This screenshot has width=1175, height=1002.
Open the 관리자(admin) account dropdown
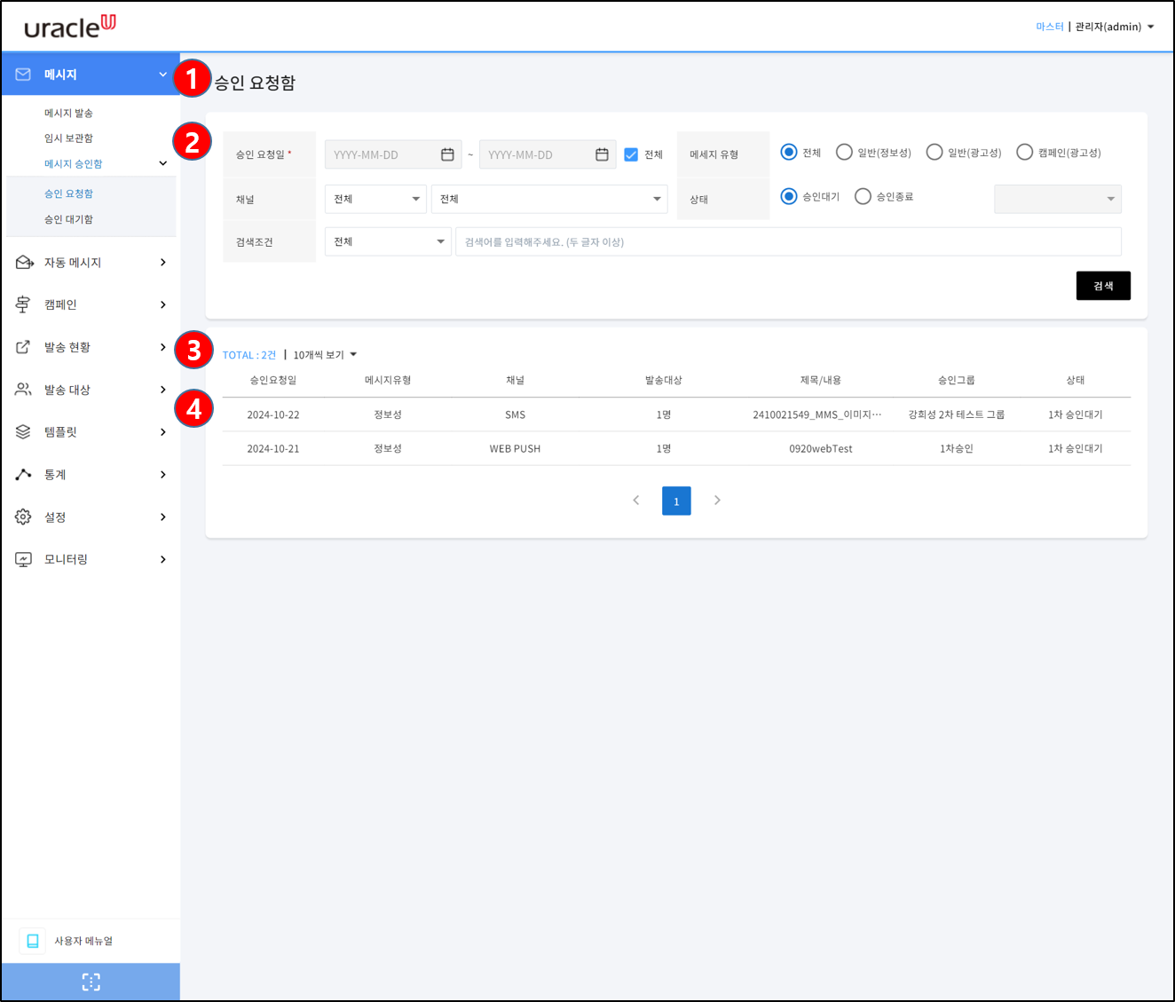pyautogui.click(x=1115, y=27)
